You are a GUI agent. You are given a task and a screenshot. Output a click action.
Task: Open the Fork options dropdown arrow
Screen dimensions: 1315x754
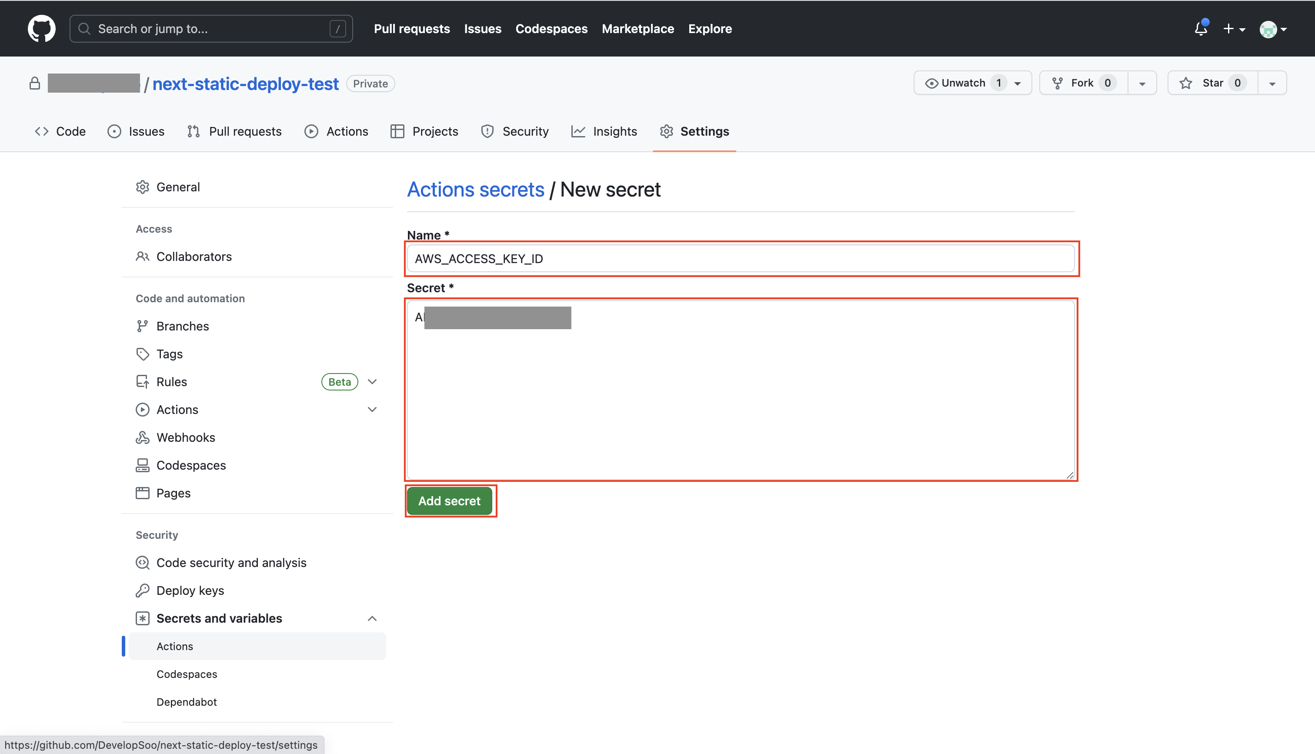(x=1142, y=83)
